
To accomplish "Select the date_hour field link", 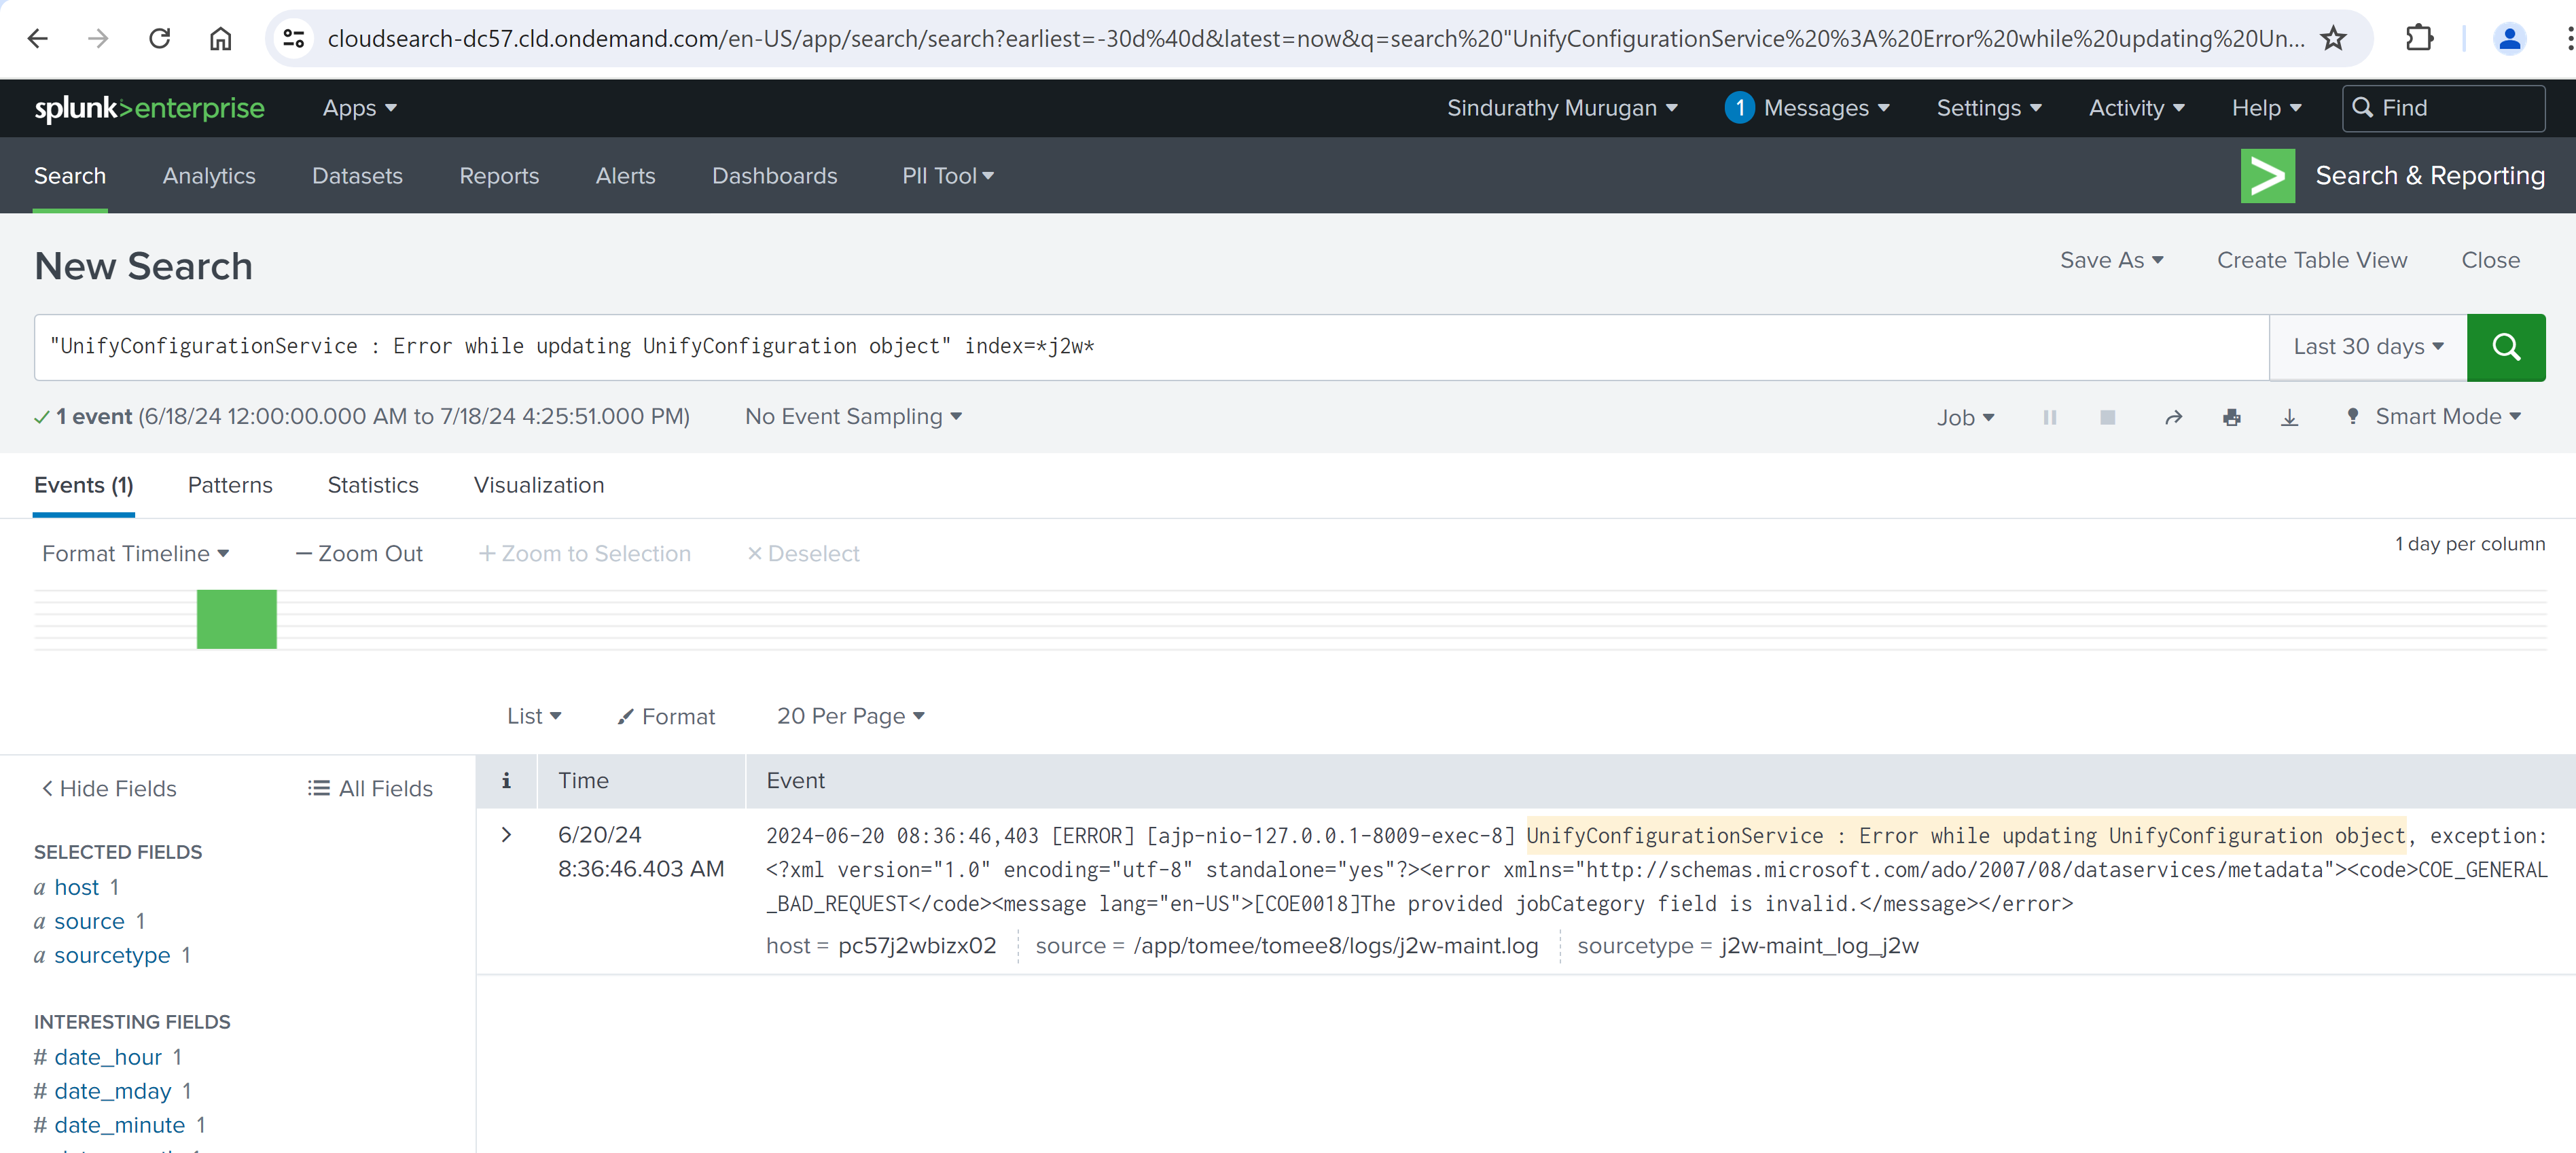I will [108, 1057].
